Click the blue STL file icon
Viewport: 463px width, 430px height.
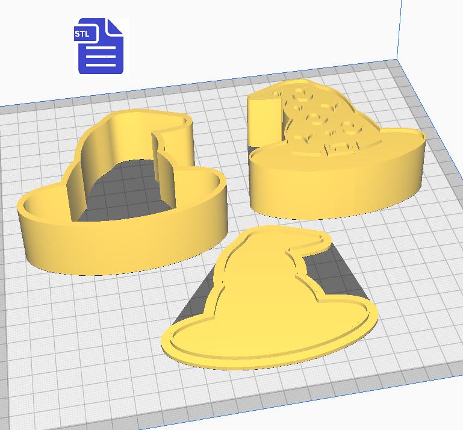click(99, 46)
